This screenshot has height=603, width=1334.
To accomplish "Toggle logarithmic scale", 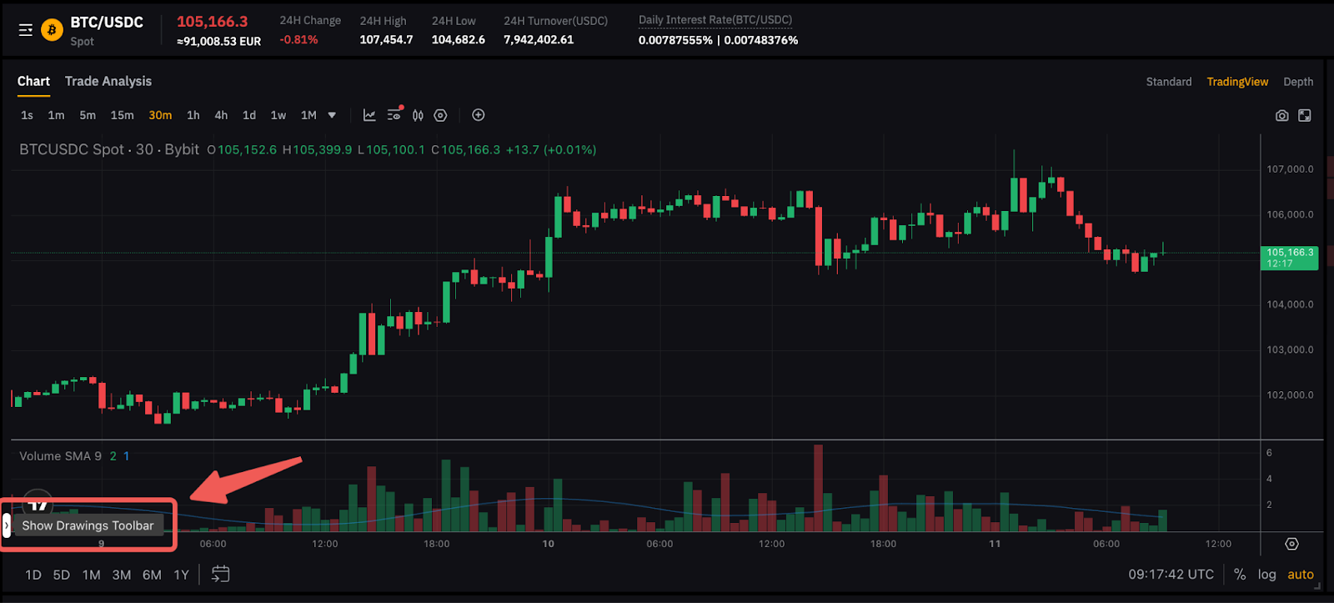I will click(x=1266, y=574).
